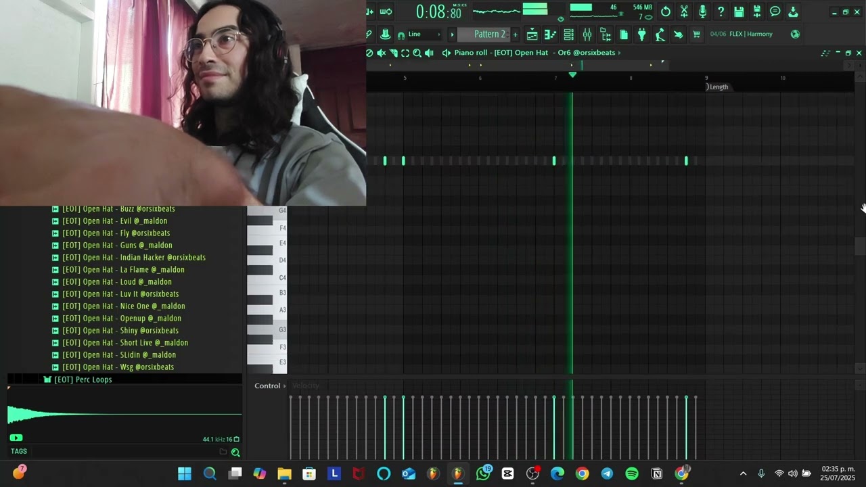The image size is (866, 487).
Task: Click the sample waveform preview
Action: click(124, 414)
